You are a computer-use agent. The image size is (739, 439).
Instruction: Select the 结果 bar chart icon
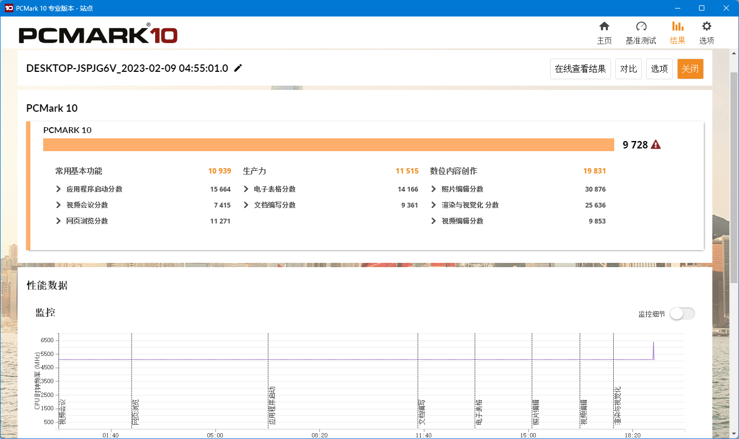[x=678, y=27]
